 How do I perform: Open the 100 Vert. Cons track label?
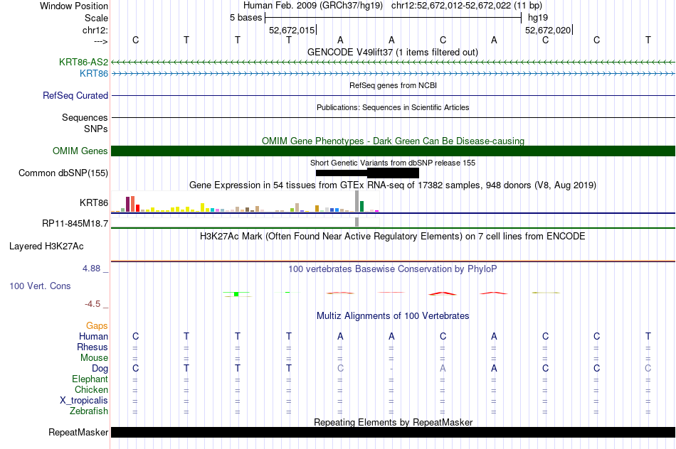40,286
